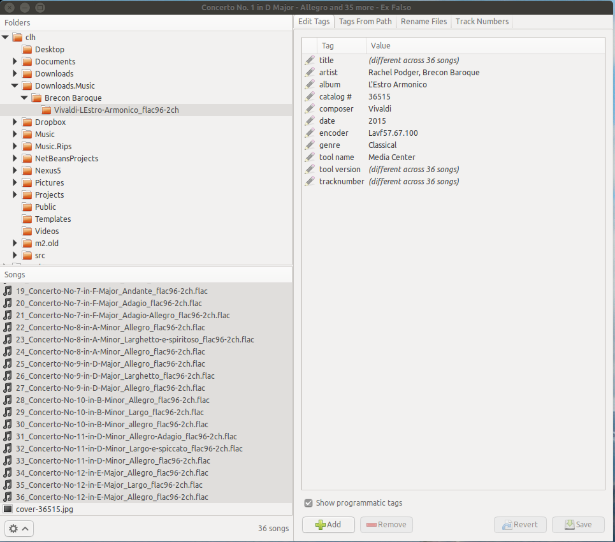Go to the Track Numbers tab

click(x=482, y=22)
